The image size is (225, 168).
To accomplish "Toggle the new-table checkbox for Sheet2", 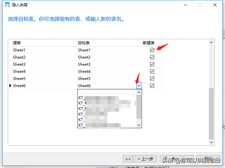I will tap(152, 57).
